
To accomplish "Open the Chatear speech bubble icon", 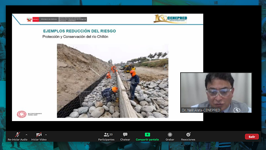I will [125, 135].
